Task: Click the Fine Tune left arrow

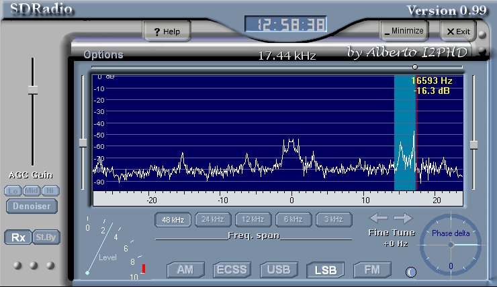Action: click(379, 218)
